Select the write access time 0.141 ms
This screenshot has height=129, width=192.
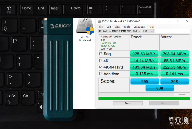174,74
